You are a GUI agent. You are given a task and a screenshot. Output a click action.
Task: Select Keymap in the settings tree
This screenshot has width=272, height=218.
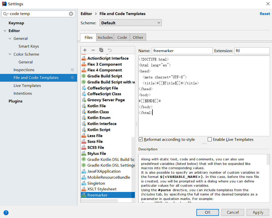(16, 23)
